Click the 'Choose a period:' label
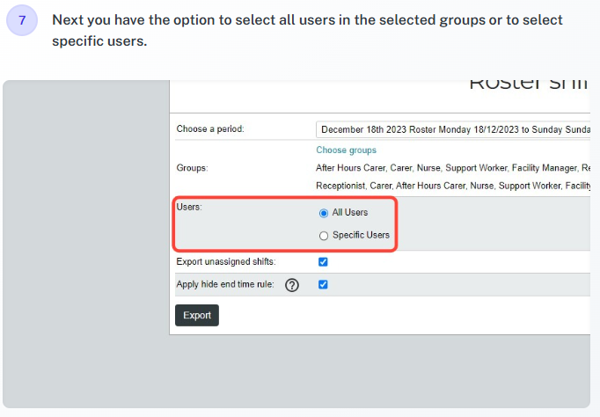600x417 pixels. 210,129
